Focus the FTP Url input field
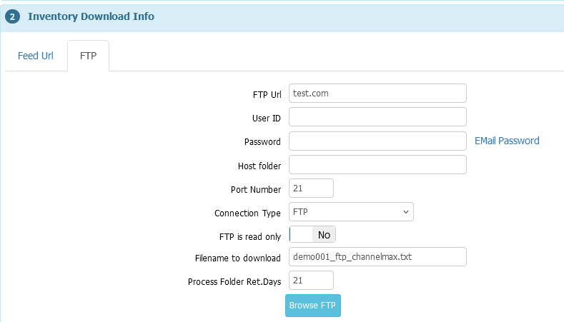Viewport: 564px width, 322px height. click(377, 93)
